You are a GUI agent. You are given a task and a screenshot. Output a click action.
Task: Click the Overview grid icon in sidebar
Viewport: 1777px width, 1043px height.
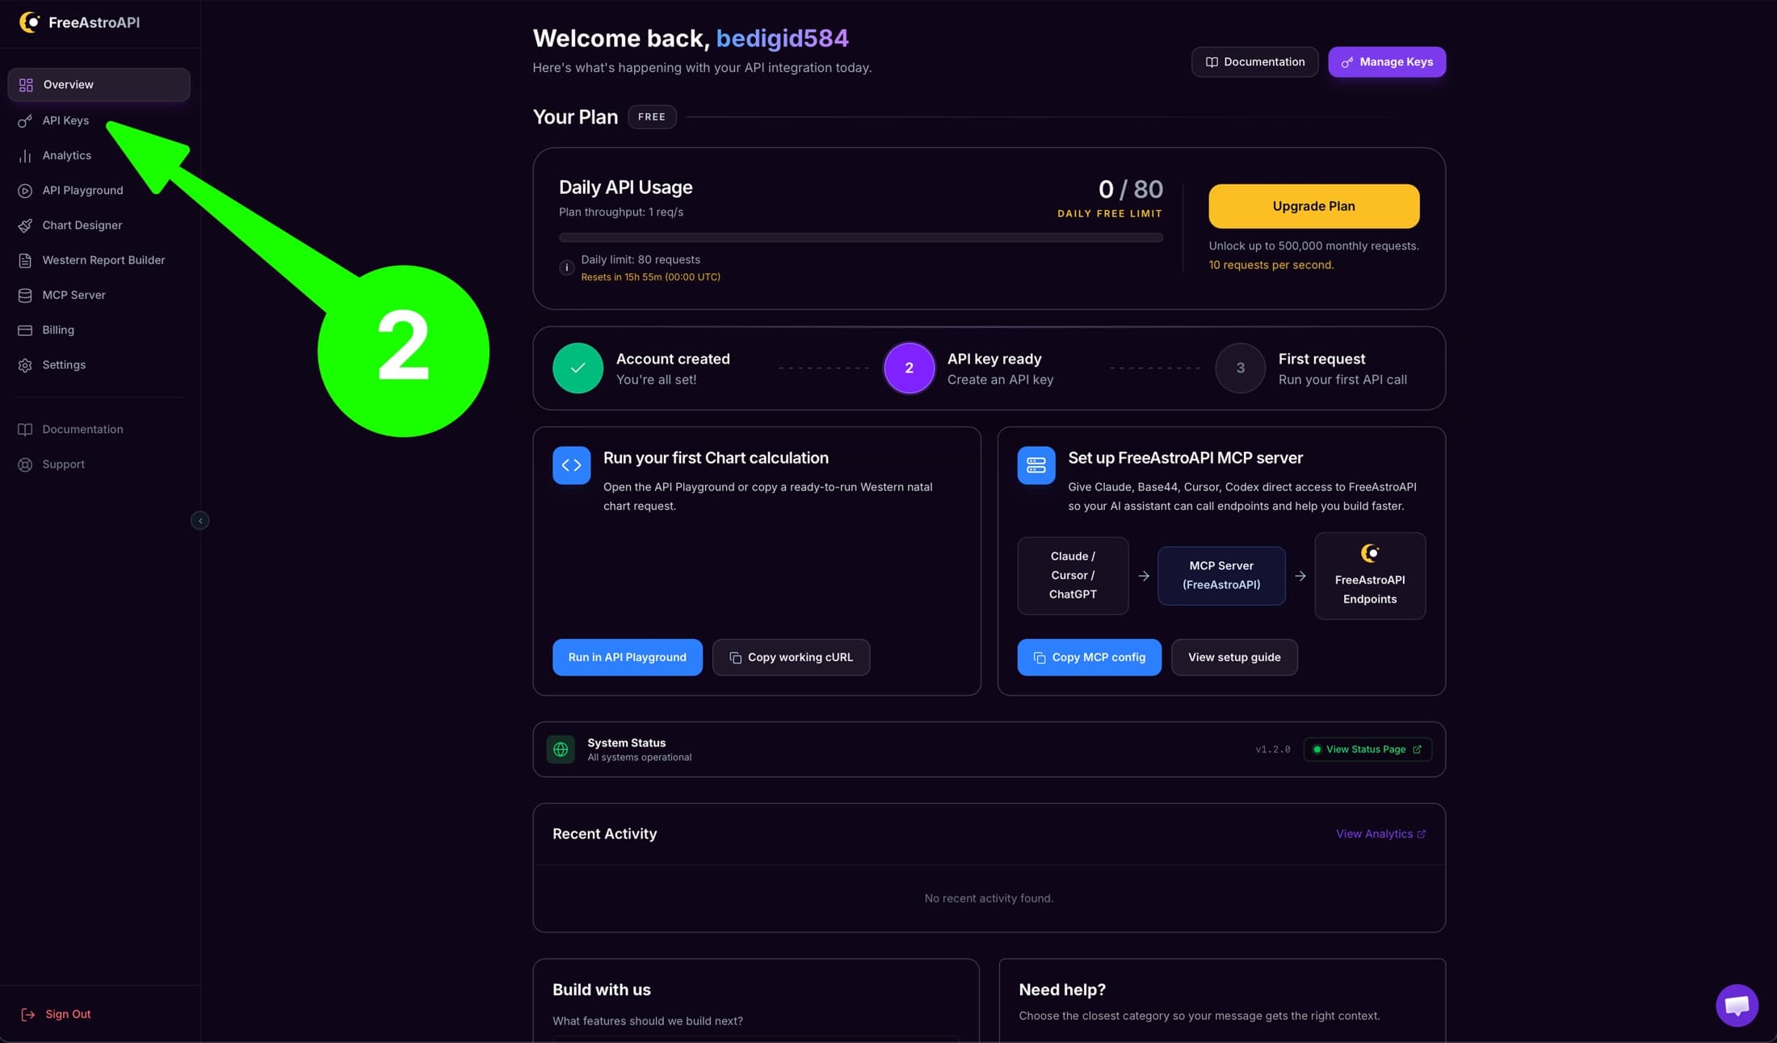pyautogui.click(x=26, y=85)
